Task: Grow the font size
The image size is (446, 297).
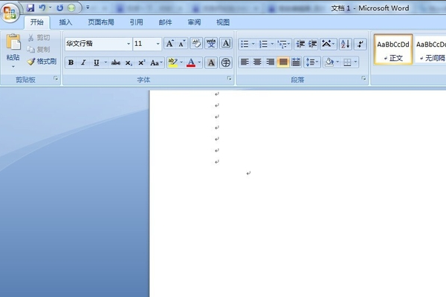Action: (x=169, y=44)
